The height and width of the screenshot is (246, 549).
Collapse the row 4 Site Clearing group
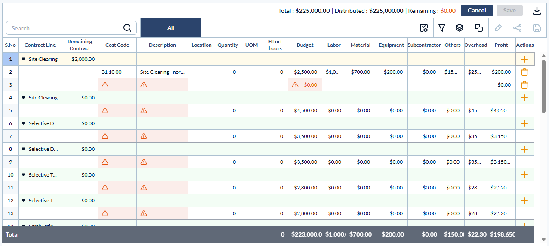[x=24, y=98]
